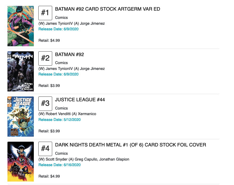This screenshot has width=234, height=185.
Task: Click the Comics label under Dark Nights Death Metal
Action: 61,153
